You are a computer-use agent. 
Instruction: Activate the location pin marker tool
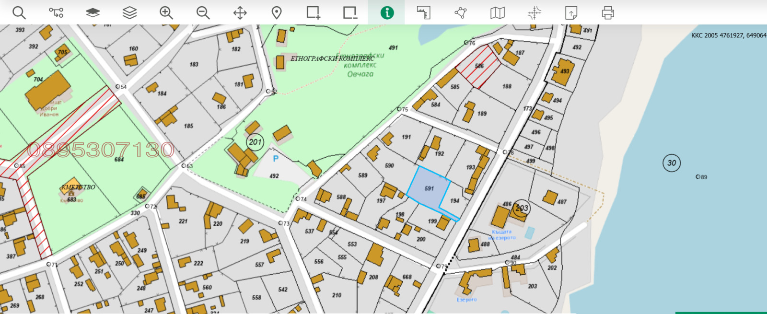pos(277,12)
